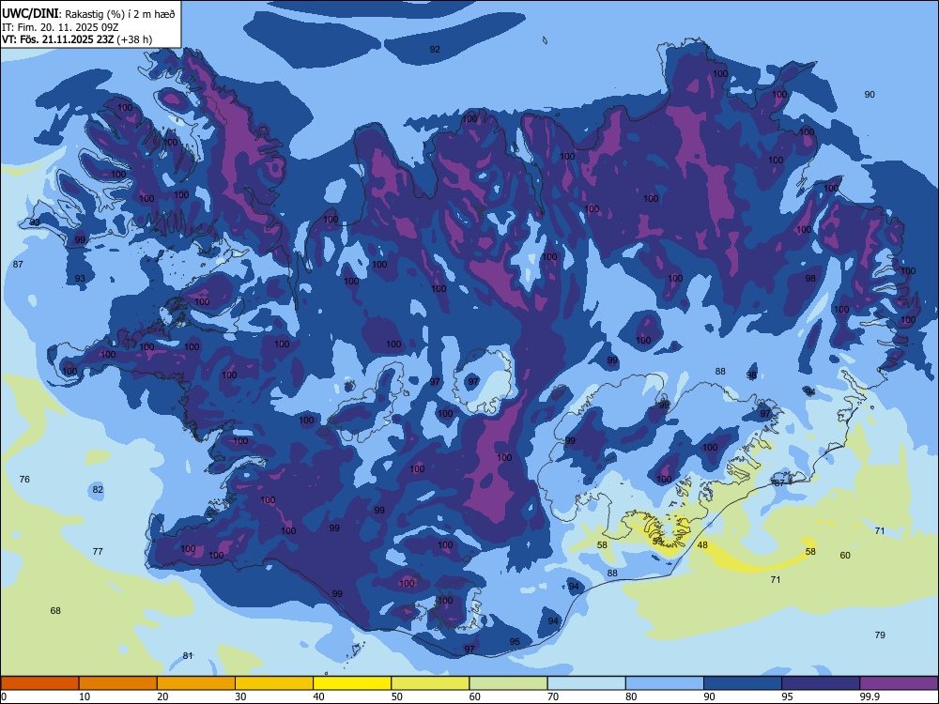Viewport: 939px width, 704px height.
Task: Pick the pale yellow 50–60 legend swatch
Action: click(430, 683)
